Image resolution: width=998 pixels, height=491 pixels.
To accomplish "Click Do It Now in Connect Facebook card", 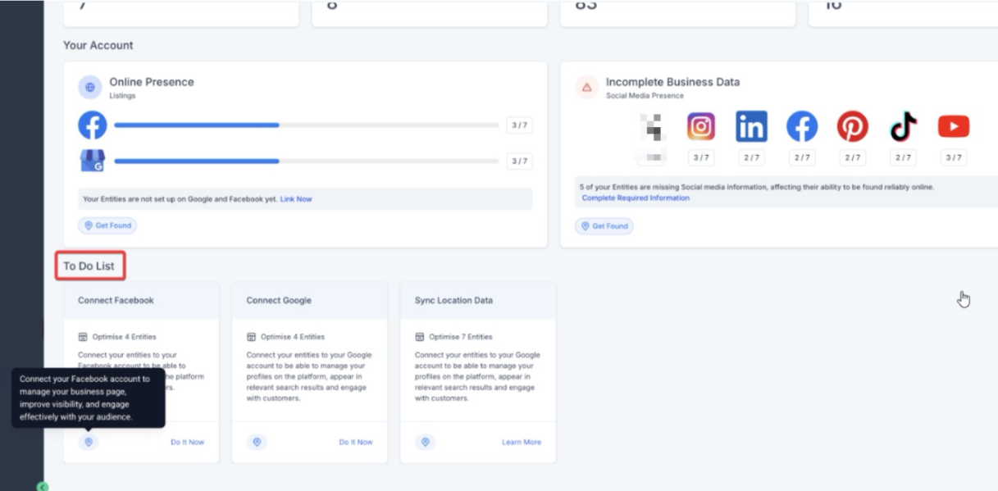I will [187, 442].
